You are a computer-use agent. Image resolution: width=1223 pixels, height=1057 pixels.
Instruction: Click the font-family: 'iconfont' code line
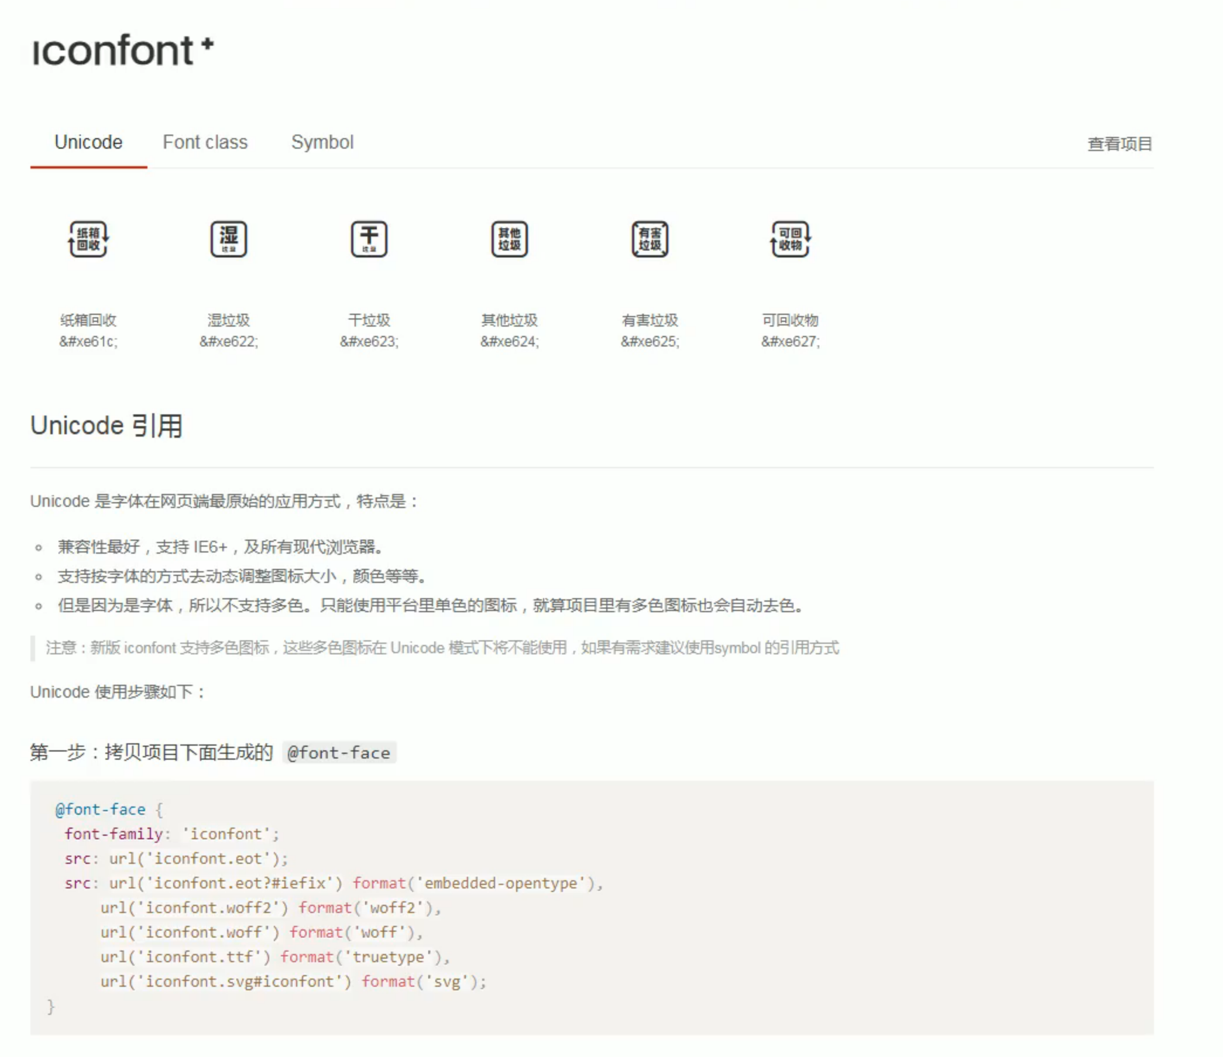(x=172, y=834)
